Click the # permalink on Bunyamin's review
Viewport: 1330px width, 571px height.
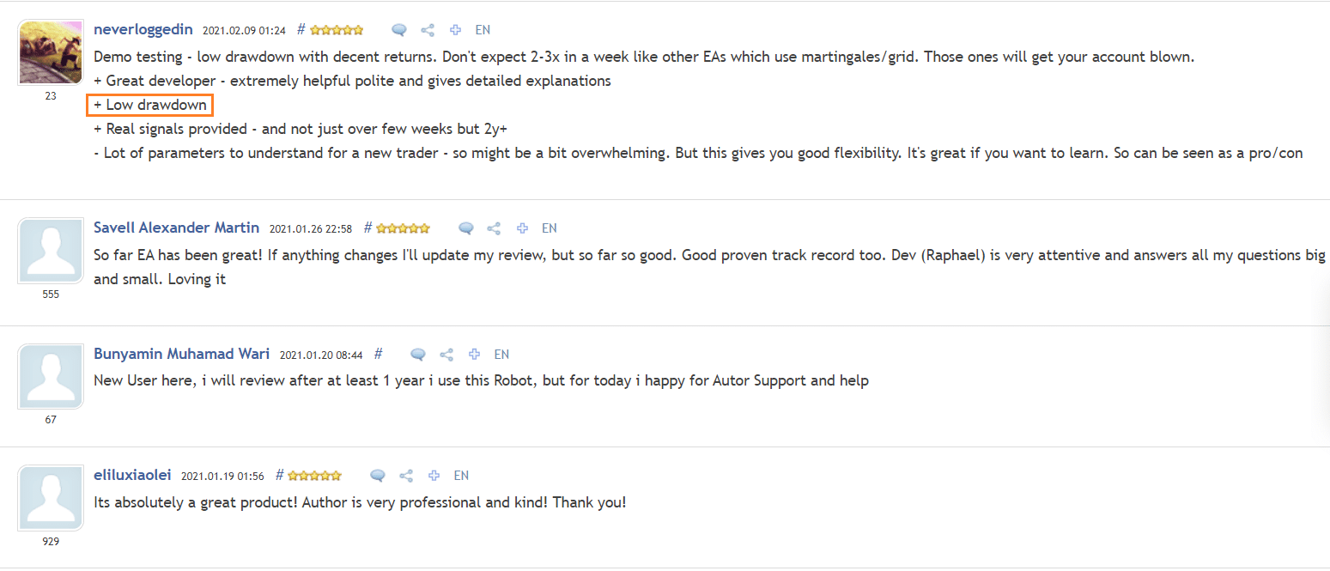point(379,354)
